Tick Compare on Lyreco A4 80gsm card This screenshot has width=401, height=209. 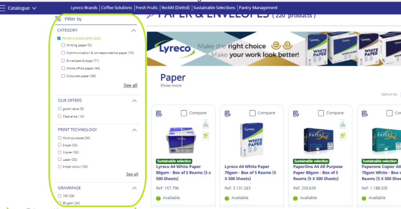184,113
